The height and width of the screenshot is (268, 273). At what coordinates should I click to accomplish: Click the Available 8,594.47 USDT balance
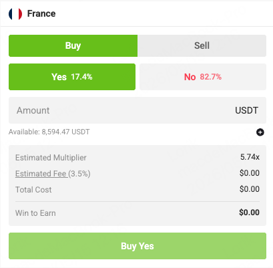coord(49,132)
